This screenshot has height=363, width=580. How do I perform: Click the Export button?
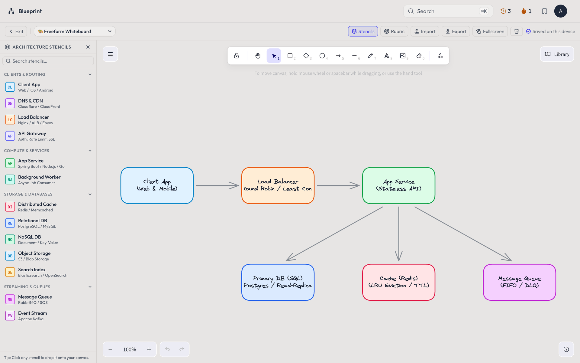(456, 31)
